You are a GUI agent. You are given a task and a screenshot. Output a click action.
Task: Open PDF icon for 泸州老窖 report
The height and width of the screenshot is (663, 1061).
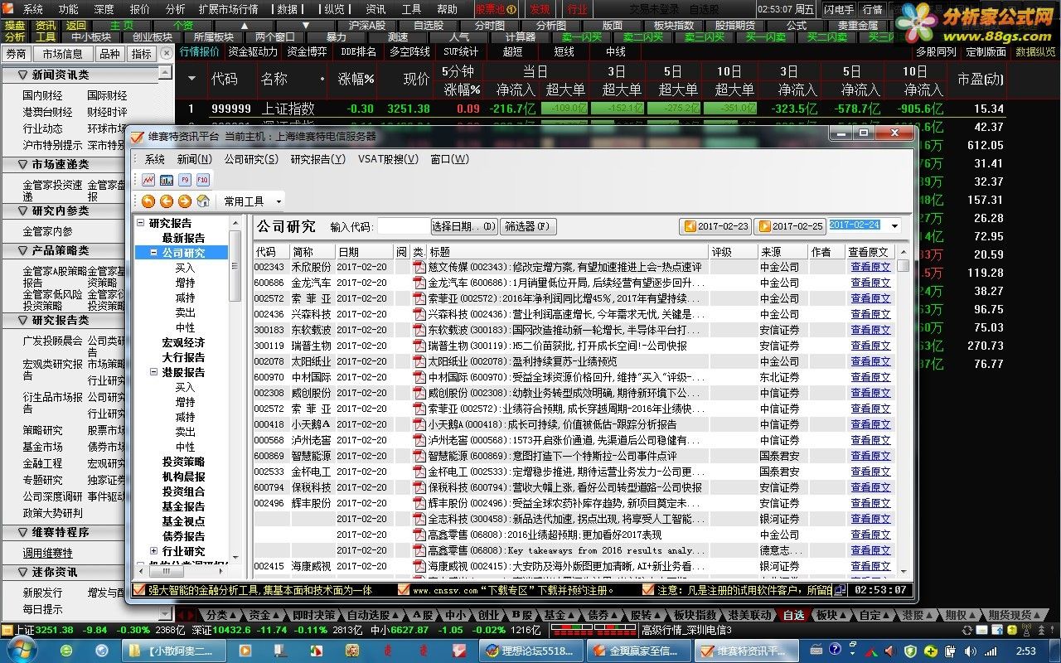(x=419, y=440)
